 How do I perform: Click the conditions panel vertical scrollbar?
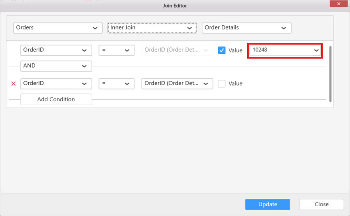(330, 74)
